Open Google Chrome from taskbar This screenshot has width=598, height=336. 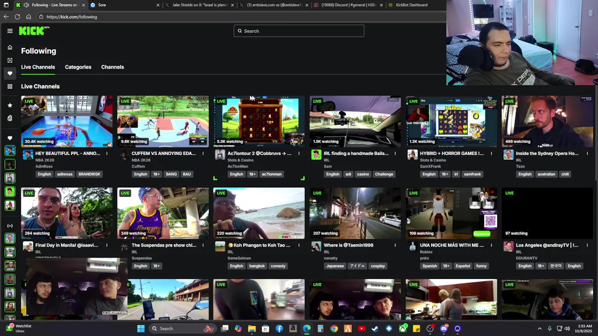click(x=334, y=329)
